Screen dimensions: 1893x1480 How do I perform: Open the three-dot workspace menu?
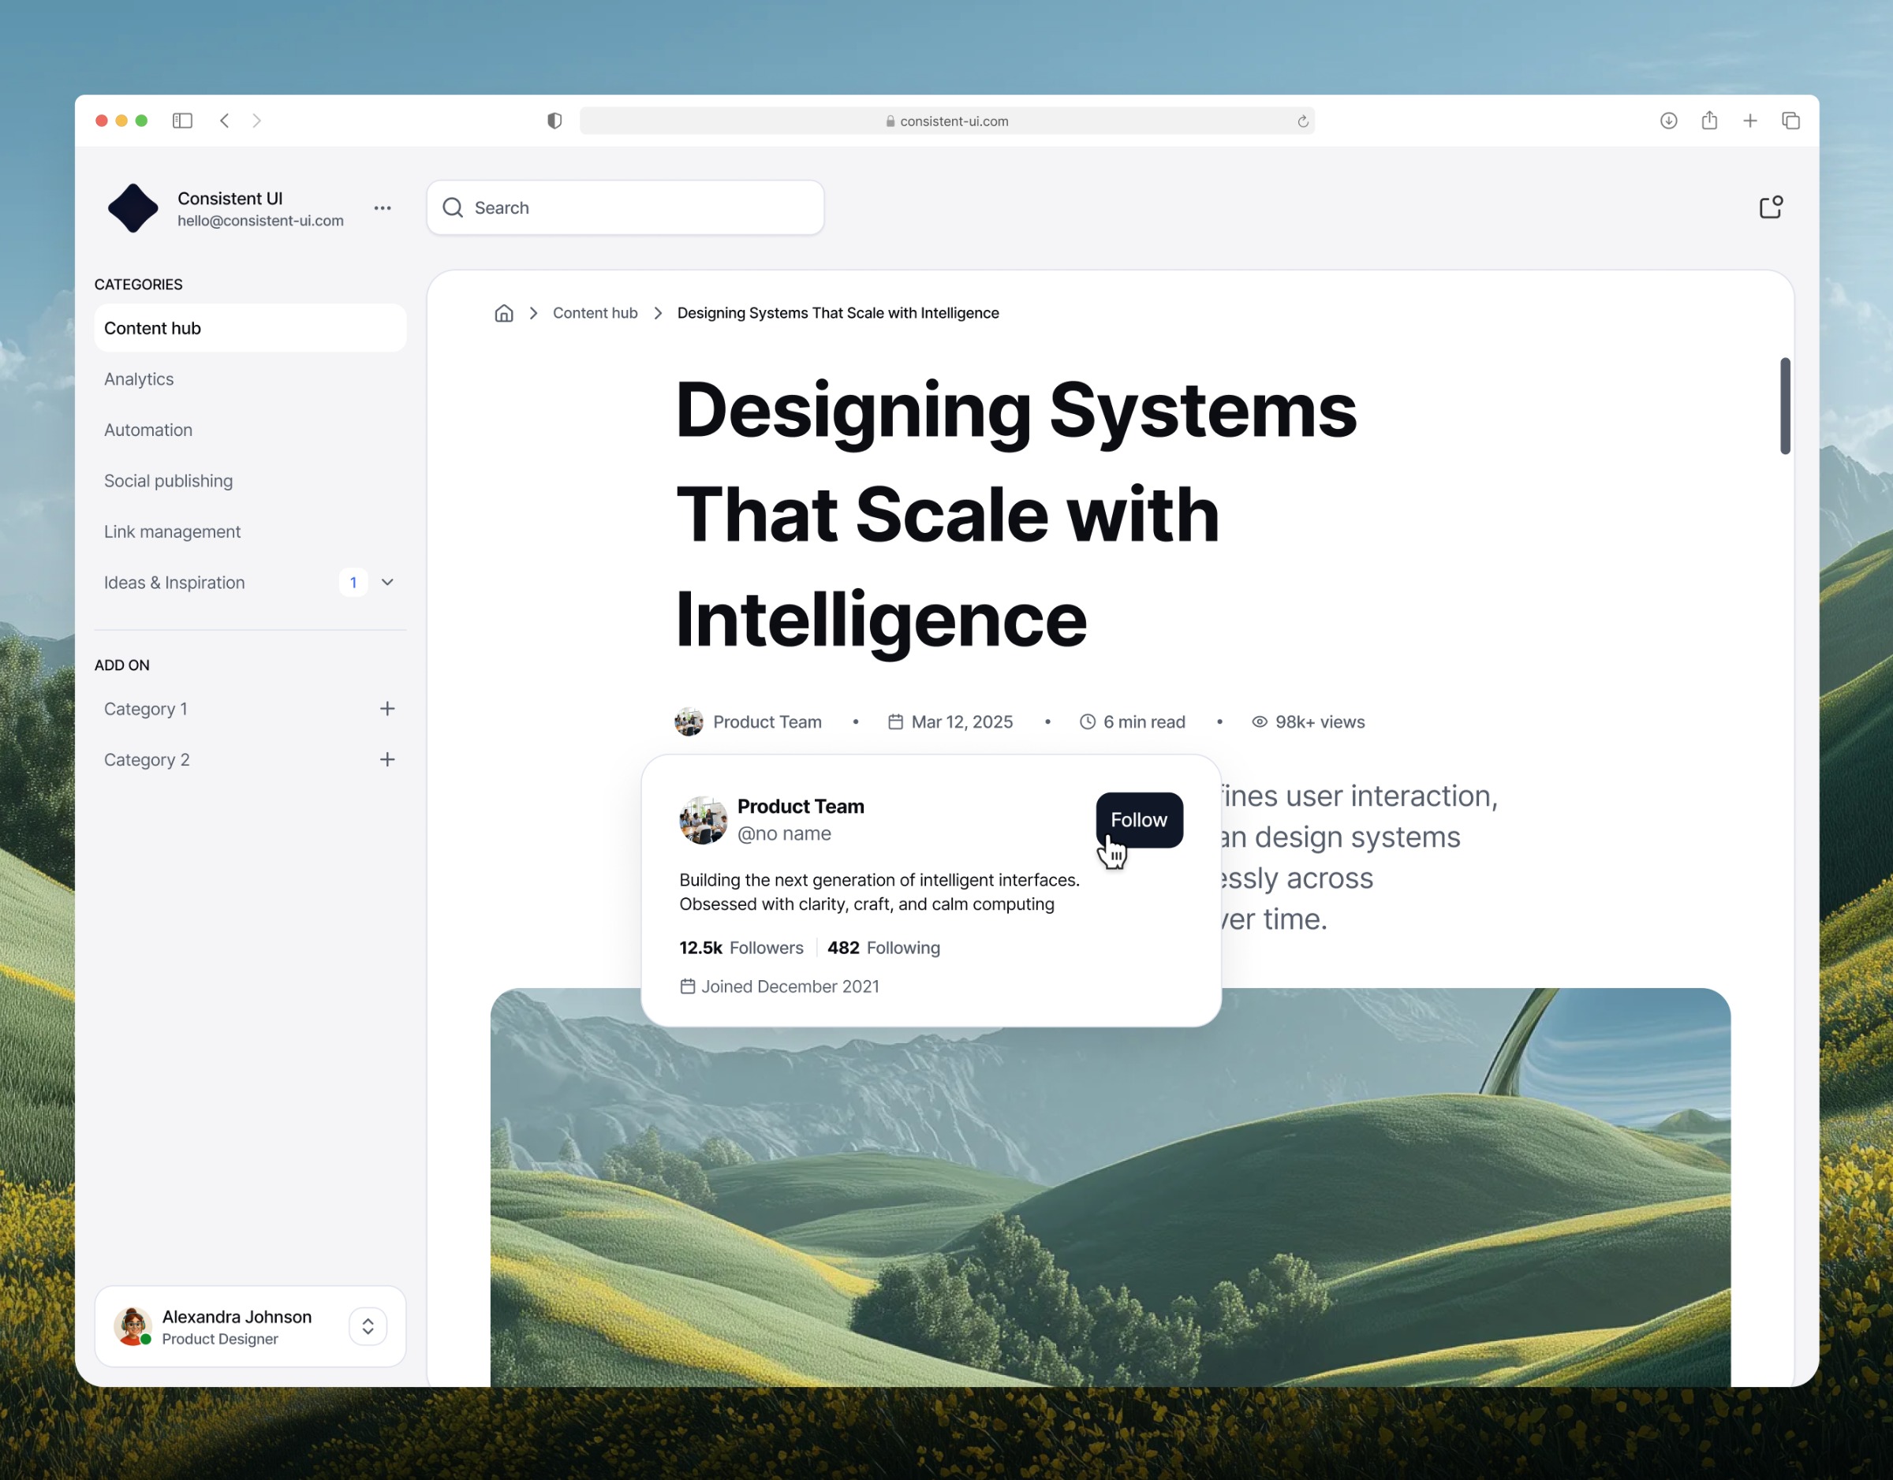[383, 208]
